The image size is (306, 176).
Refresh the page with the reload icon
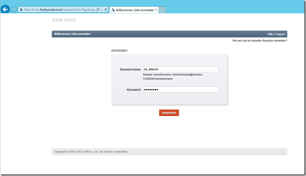(x=106, y=9)
